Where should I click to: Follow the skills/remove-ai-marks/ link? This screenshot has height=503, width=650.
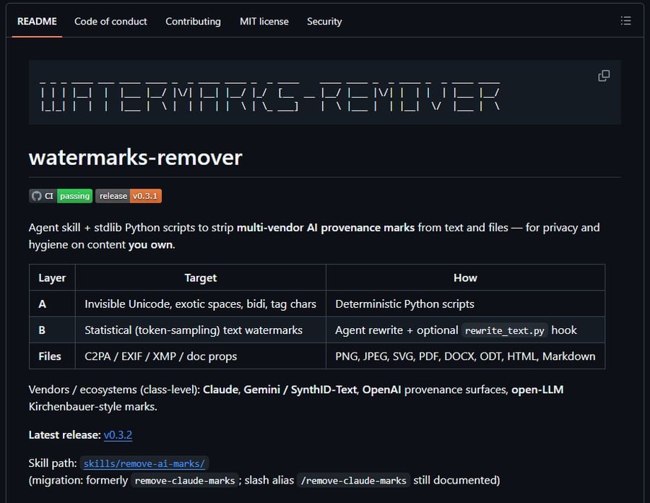click(x=144, y=463)
